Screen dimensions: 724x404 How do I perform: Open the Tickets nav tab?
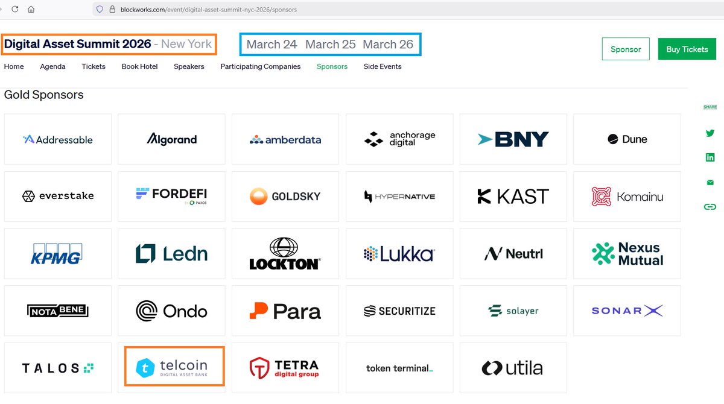94,66
